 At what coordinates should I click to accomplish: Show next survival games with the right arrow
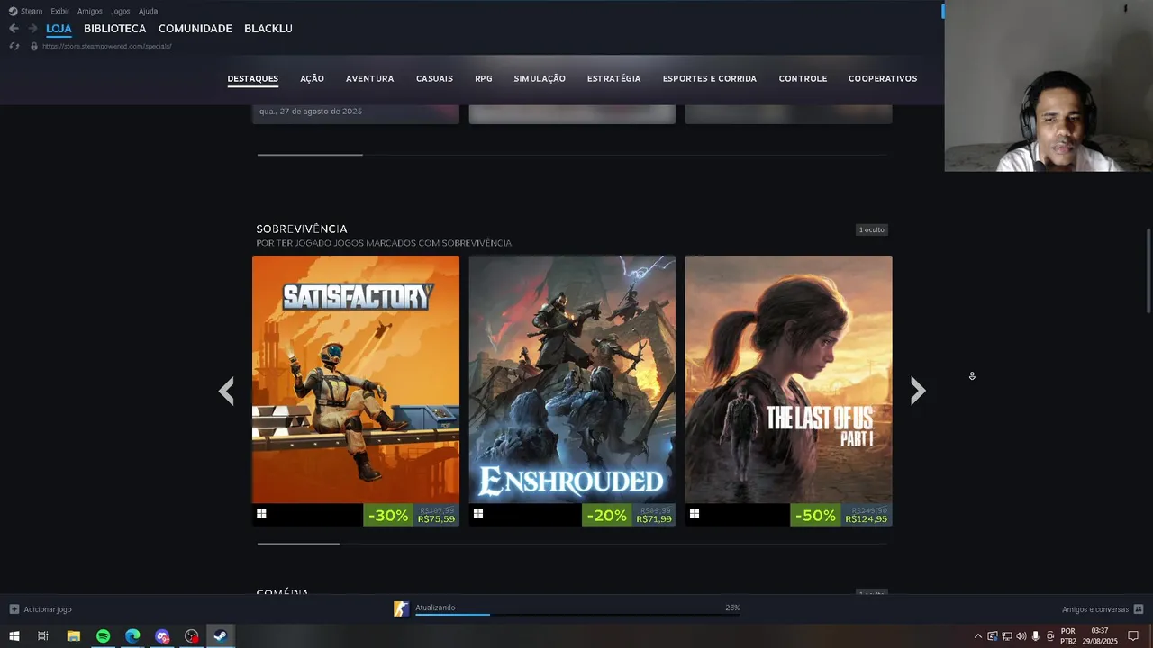click(918, 391)
